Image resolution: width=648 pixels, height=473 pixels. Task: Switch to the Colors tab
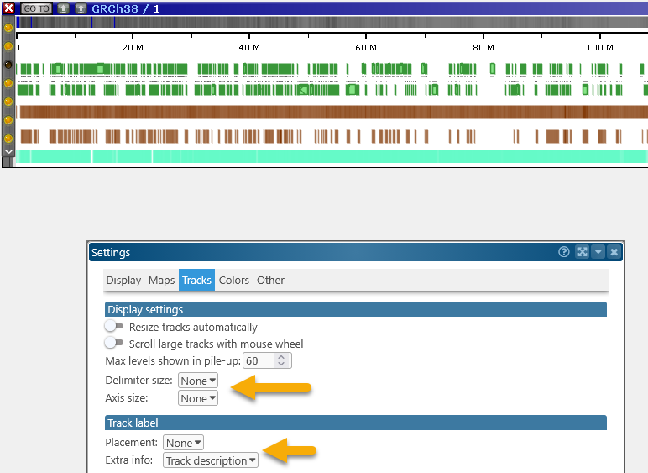coord(234,280)
